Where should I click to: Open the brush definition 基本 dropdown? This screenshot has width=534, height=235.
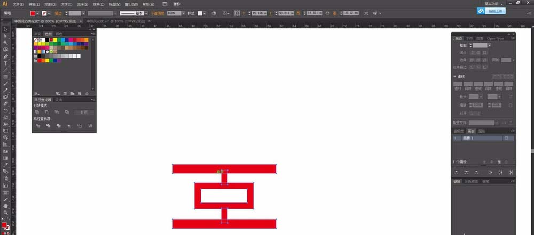click(x=146, y=13)
